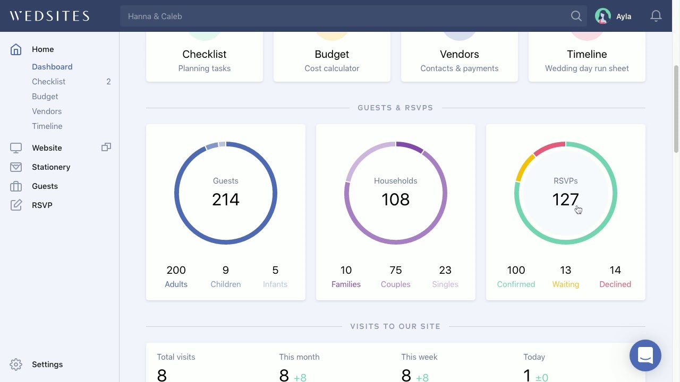The width and height of the screenshot is (680, 382).
Task: Click the page vertical scrollbar
Action: [676, 109]
